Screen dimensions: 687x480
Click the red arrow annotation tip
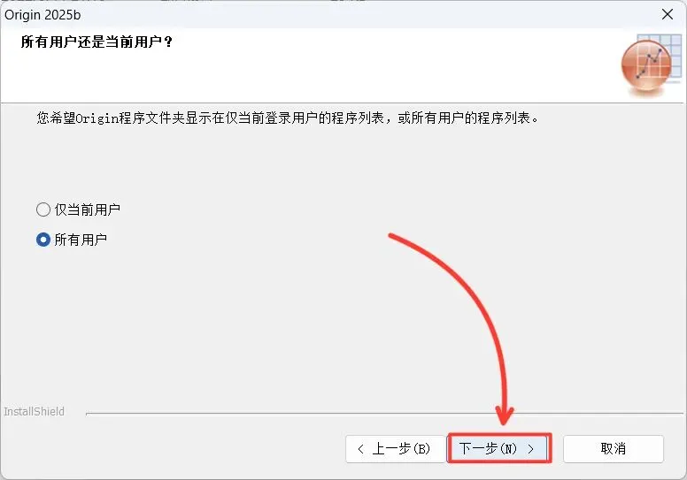(504, 420)
